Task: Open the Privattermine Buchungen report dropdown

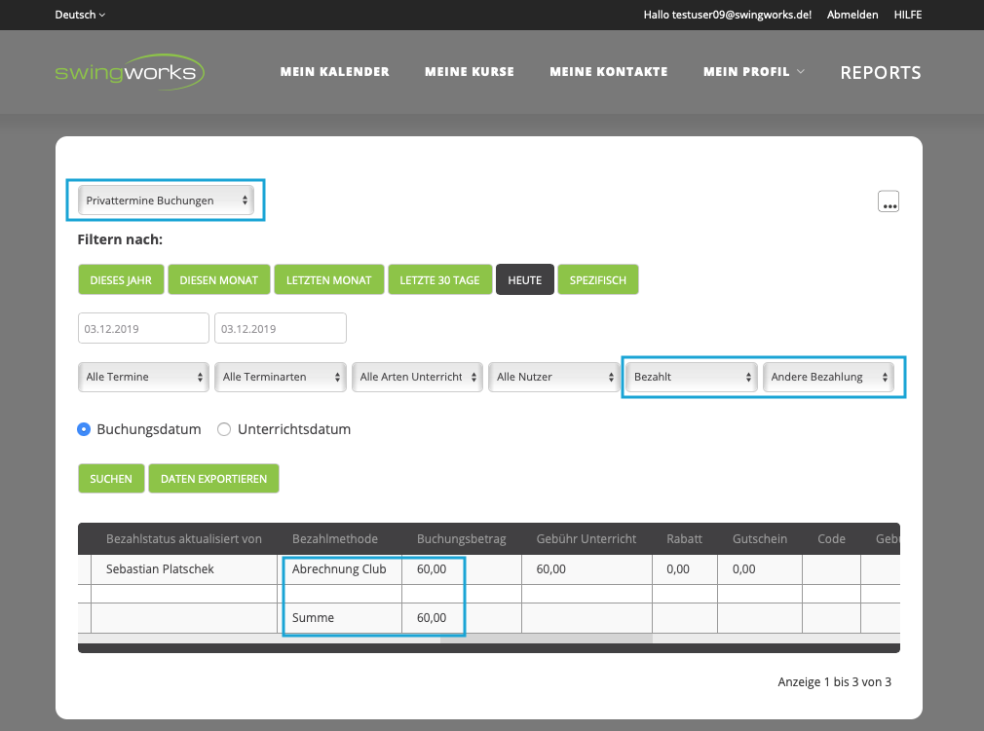Action: pyautogui.click(x=167, y=201)
